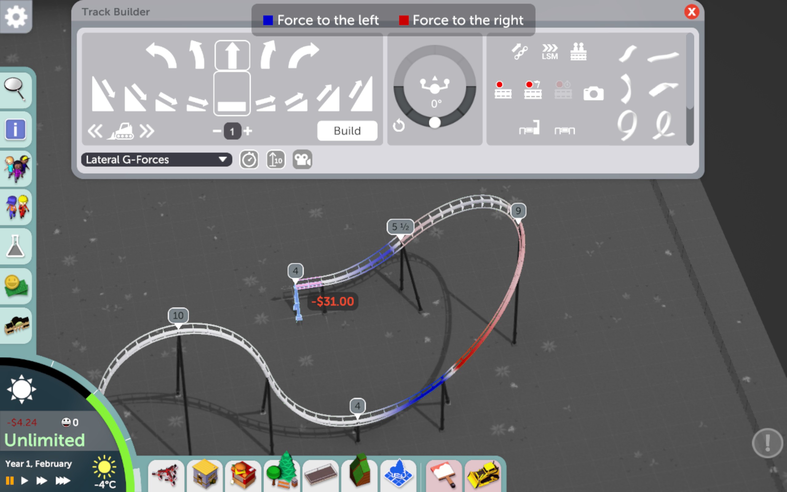Choose the sharp left turn arrow

click(x=161, y=56)
